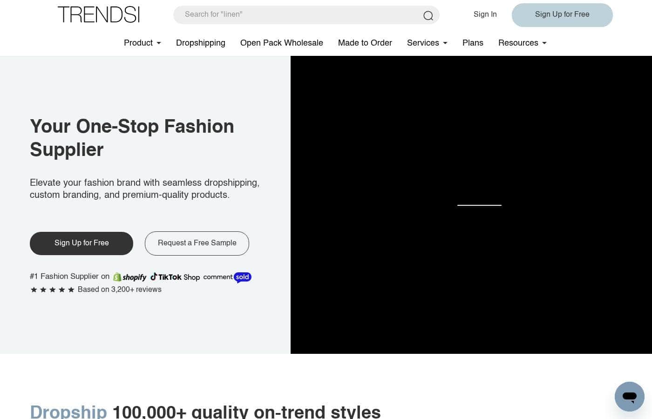Click the TRENDSI logo
Image resolution: width=652 pixels, height=419 pixels.
tap(98, 14)
